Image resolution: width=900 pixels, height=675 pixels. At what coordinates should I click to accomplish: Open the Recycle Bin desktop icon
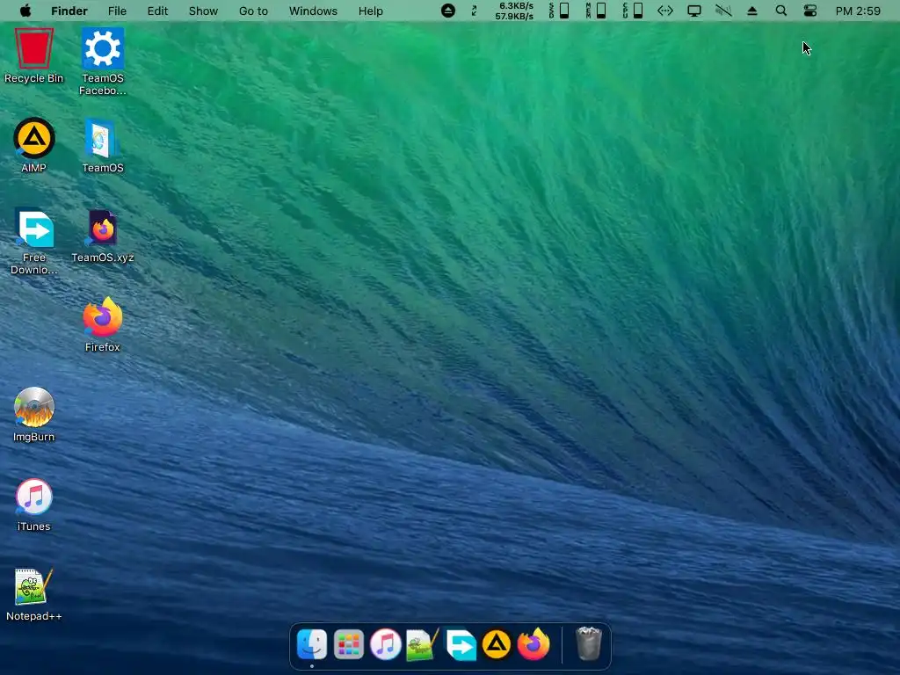click(34, 49)
